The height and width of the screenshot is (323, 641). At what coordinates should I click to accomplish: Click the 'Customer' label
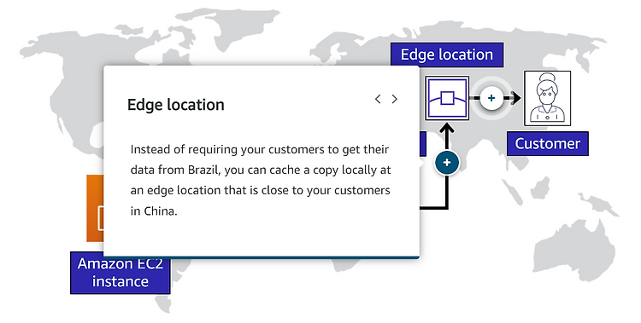pos(547,143)
